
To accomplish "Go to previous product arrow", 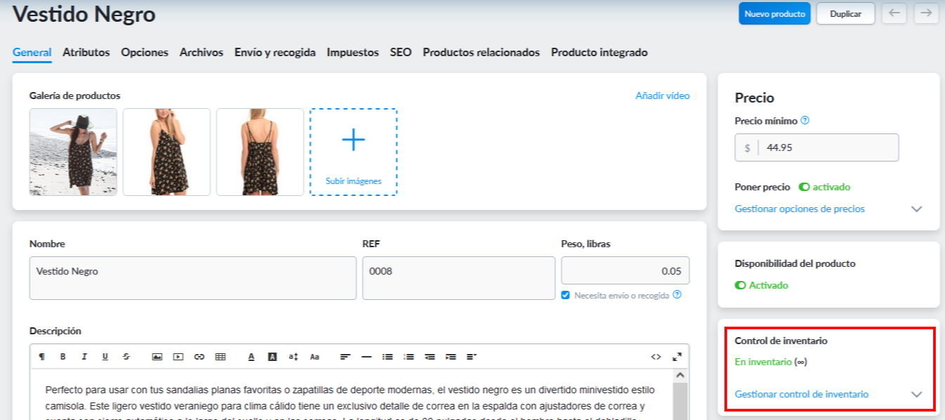I will click(x=894, y=13).
